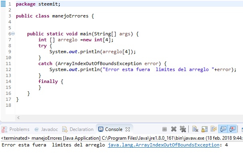Click the Javadoc @ icon
This screenshot has width=243, height=154.
pos(37,129)
